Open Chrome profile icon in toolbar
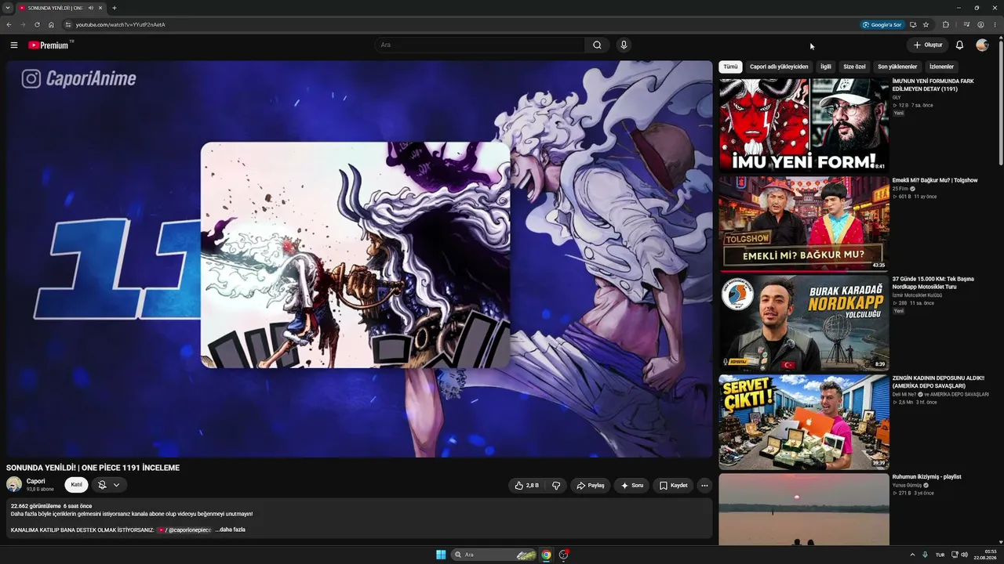1004x564 pixels. (980, 24)
